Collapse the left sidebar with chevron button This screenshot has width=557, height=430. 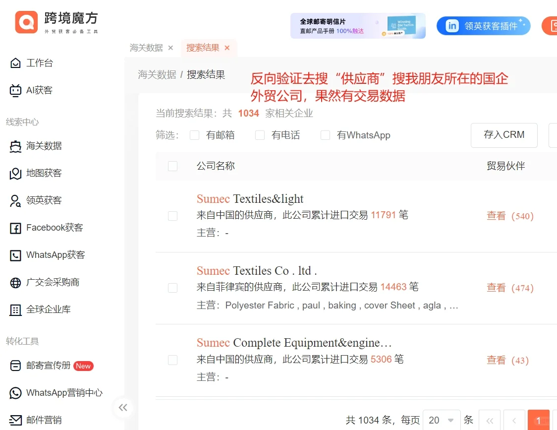click(123, 407)
